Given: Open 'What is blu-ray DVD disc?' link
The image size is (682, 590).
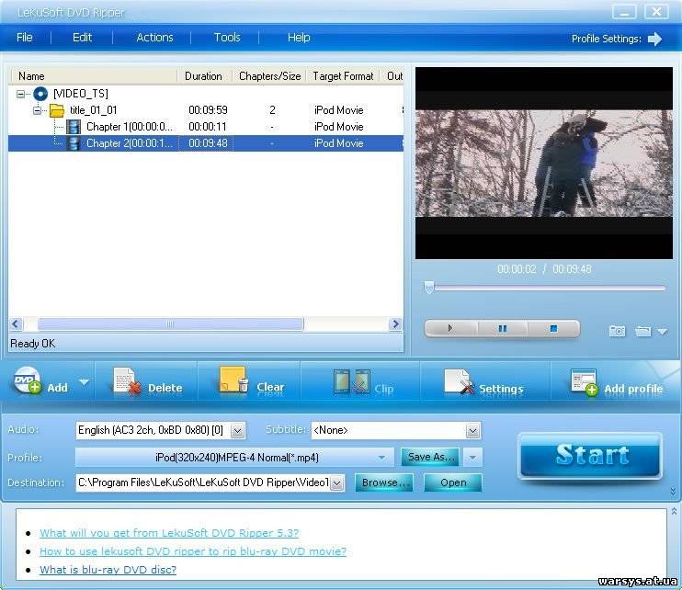Looking at the screenshot, I should click(x=108, y=570).
